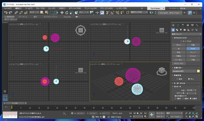Click the Undo arrow icon
204x121 pixels.
6,12
